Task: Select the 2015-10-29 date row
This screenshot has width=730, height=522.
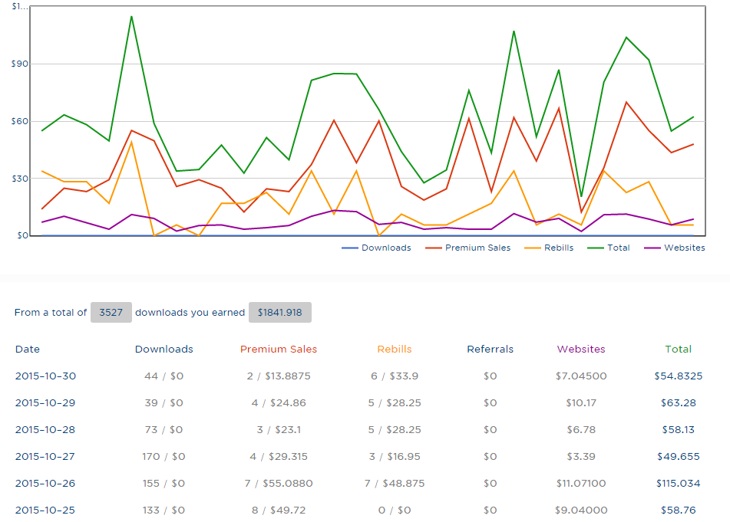Action: click(x=45, y=402)
